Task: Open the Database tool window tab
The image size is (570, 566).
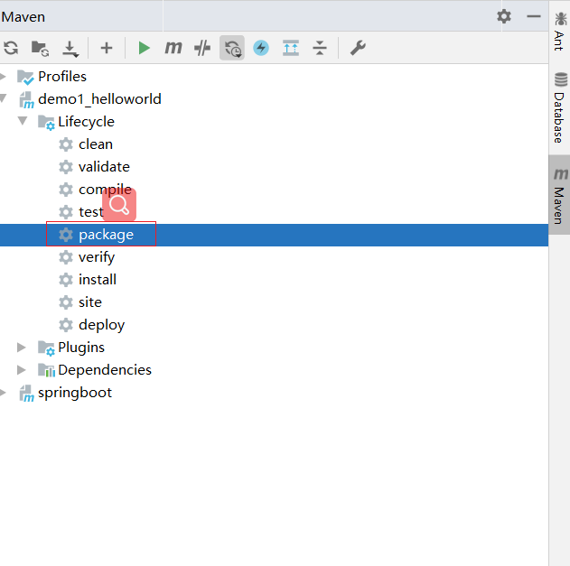Action: (560, 110)
